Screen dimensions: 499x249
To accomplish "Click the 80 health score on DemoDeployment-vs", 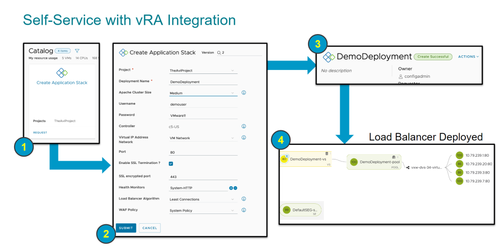I will tap(284, 159).
